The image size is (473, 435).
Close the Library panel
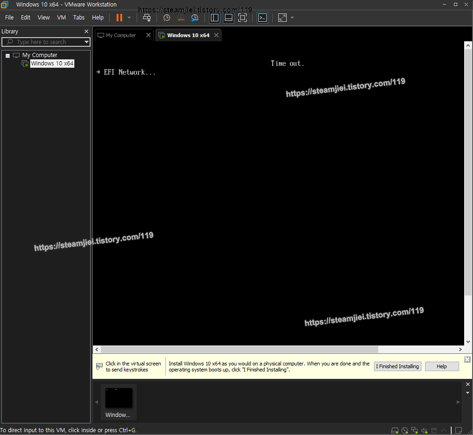[86, 32]
